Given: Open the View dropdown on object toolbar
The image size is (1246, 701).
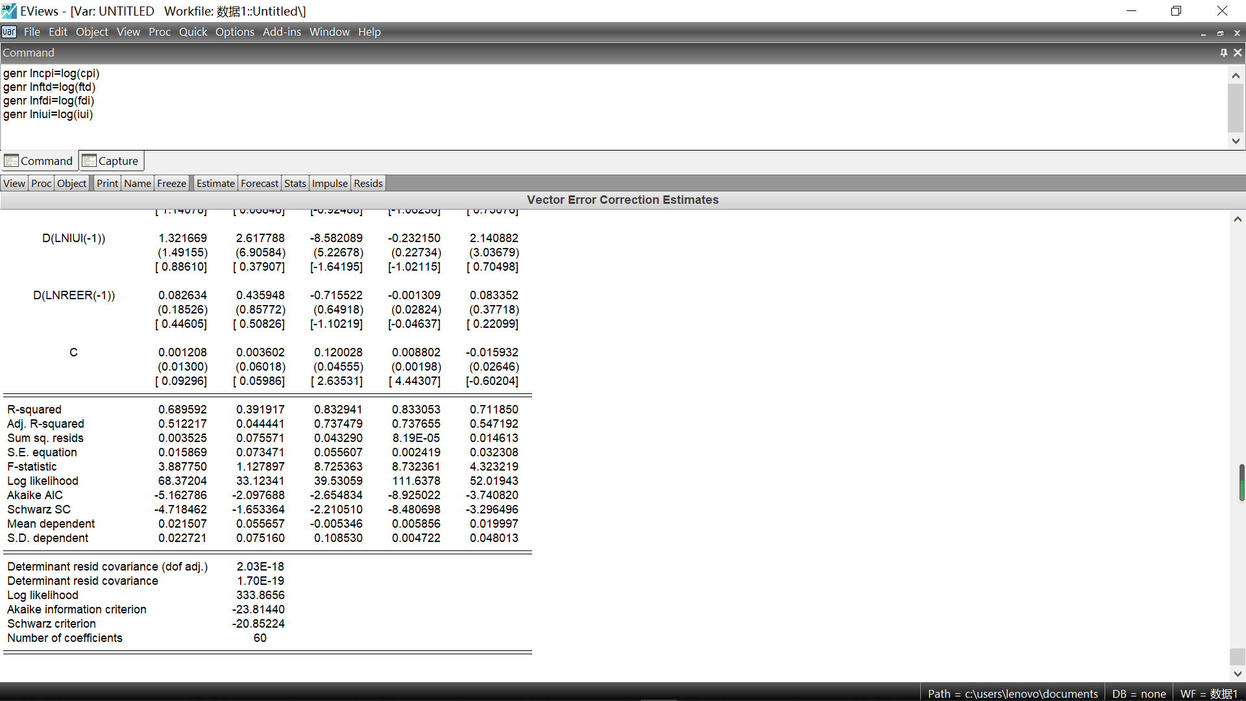Looking at the screenshot, I should coord(14,184).
